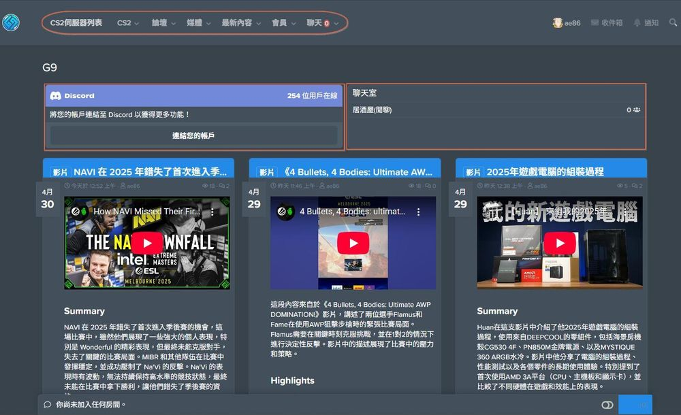Screen dimensions: 681x415
Task: Open the 通知 notifications bell
Action: pyautogui.click(x=646, y=22)
